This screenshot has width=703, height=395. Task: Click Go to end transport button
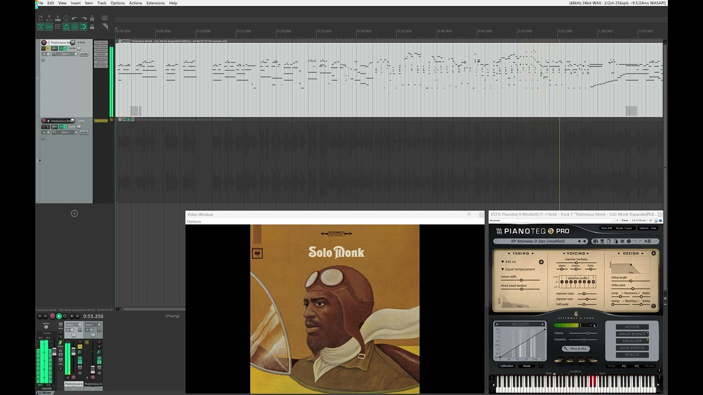[x=46, y=316]
